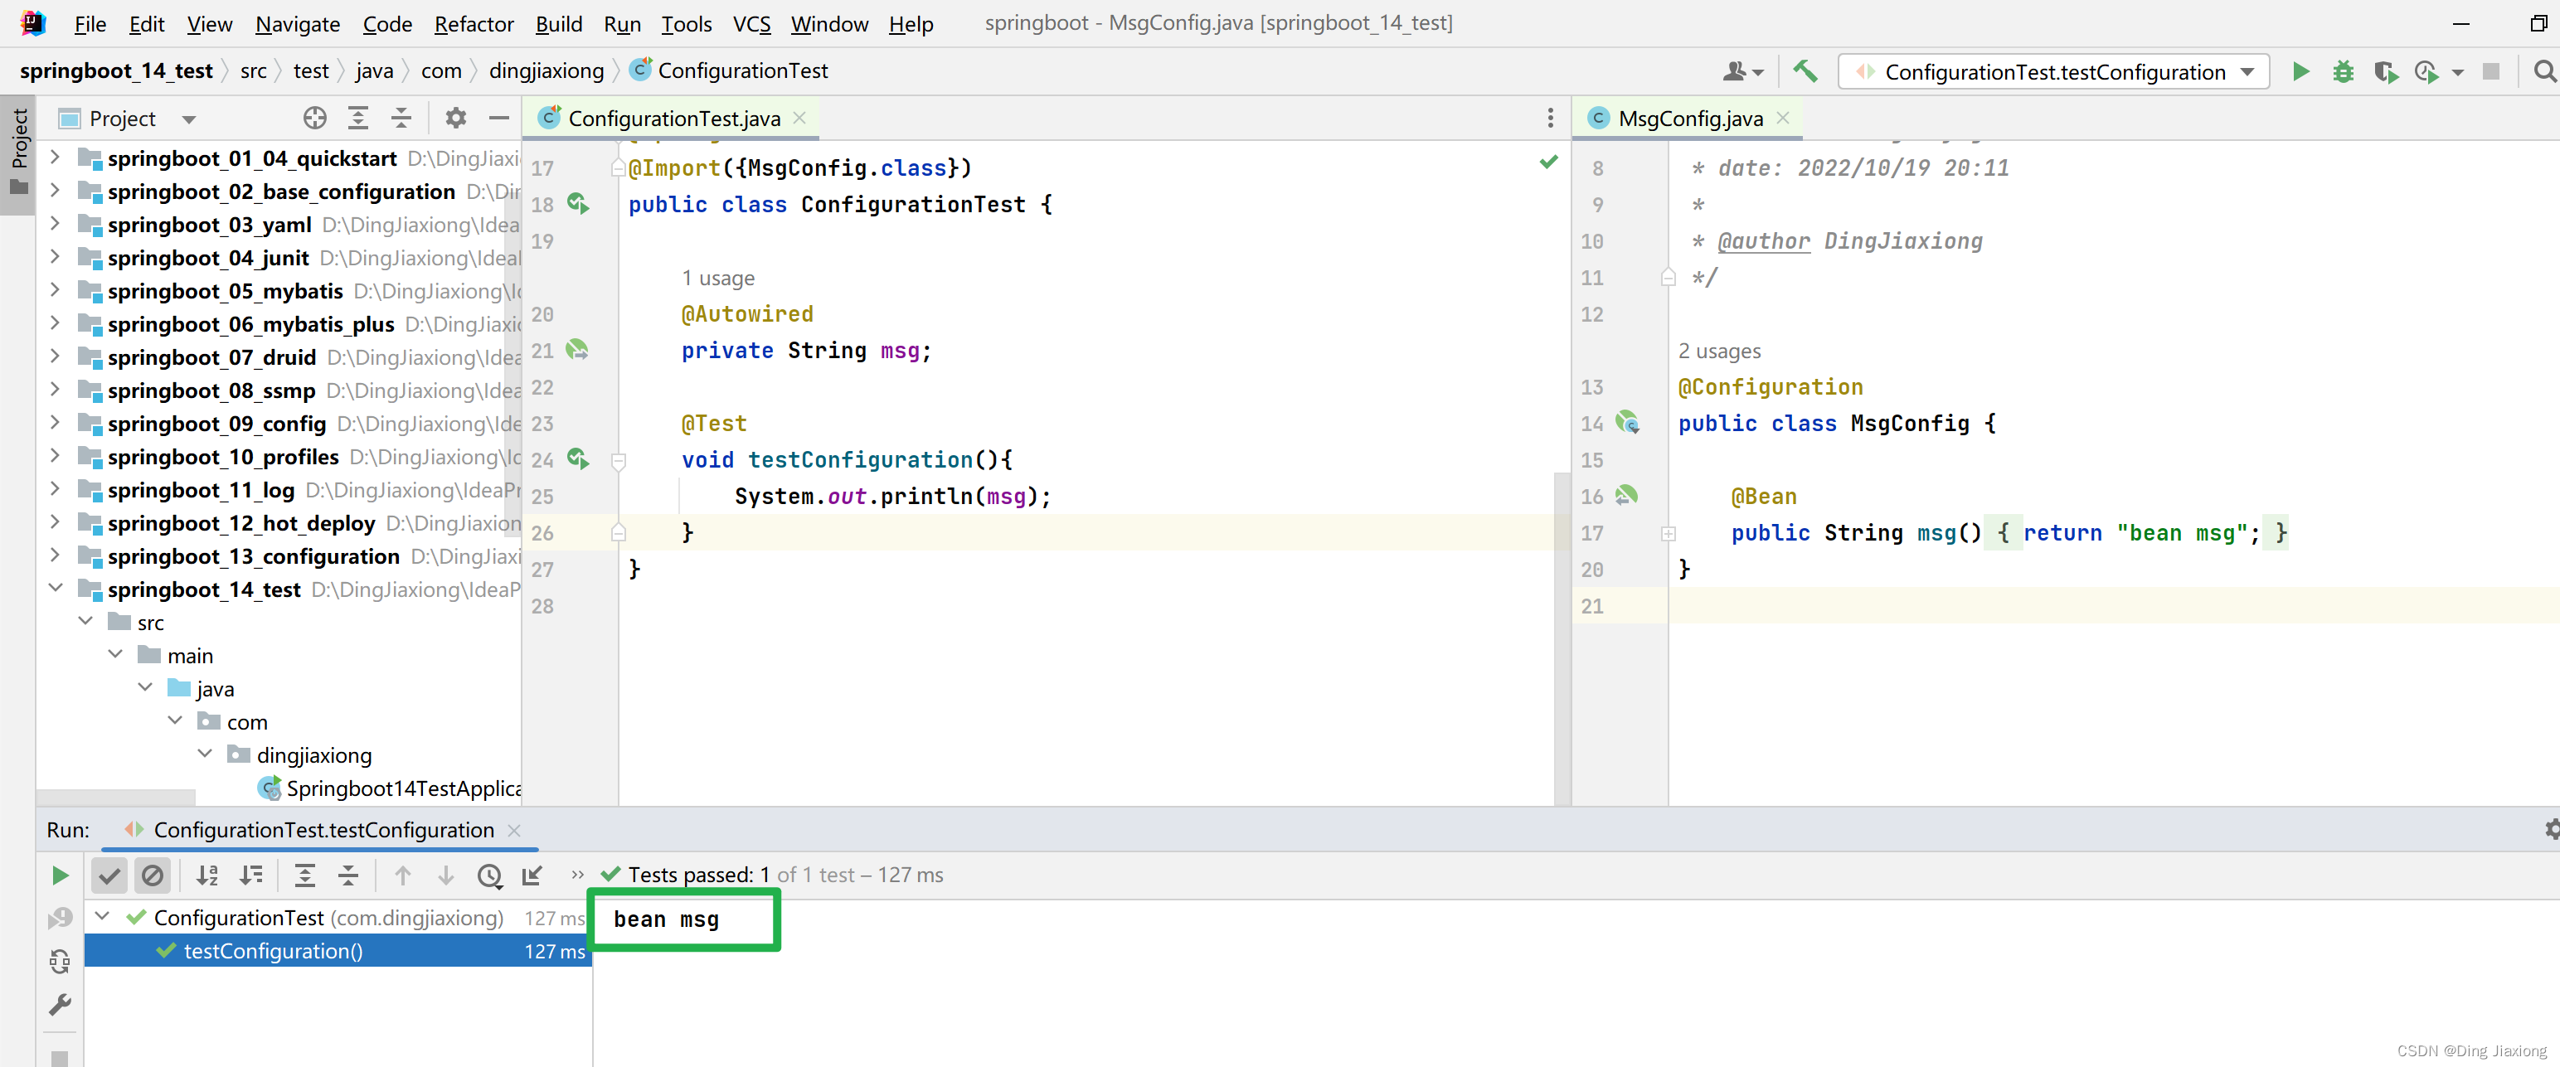Open more run actions dropdown arrow
Screen dimensions: 2560x1067
[2456, 72]
